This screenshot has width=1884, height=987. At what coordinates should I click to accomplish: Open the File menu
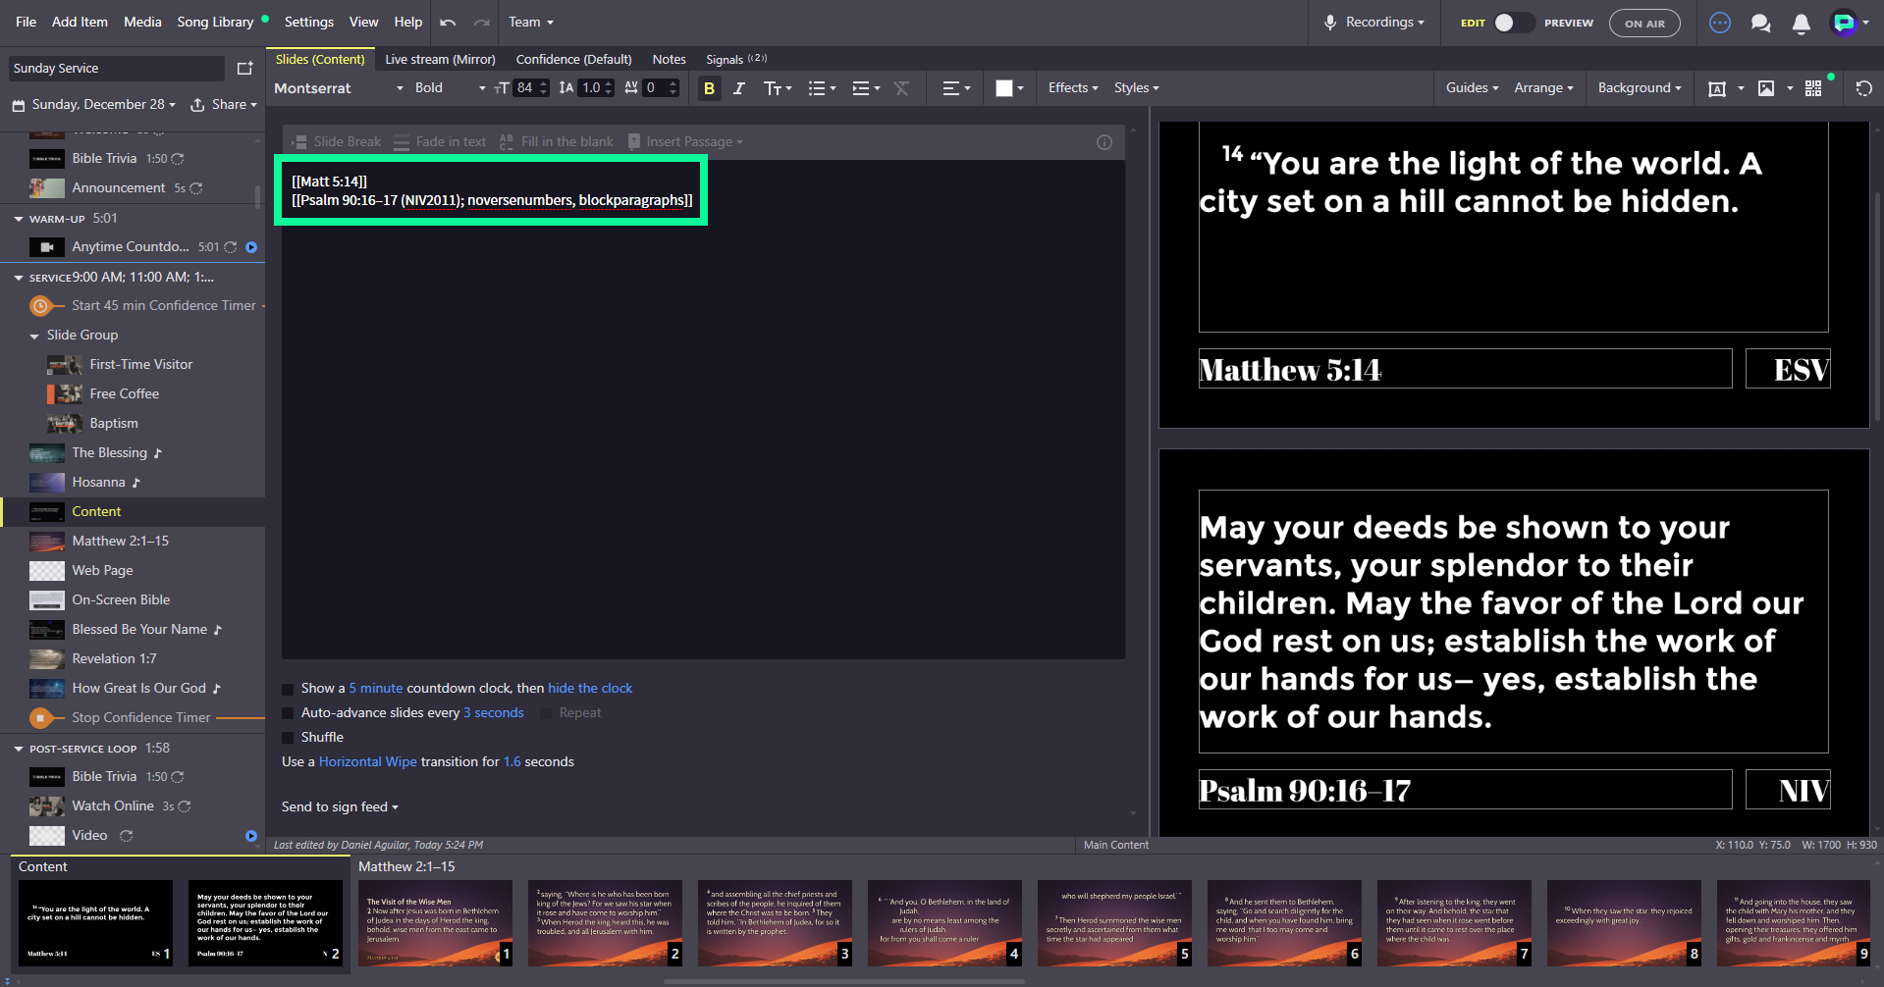pos(27,22)
